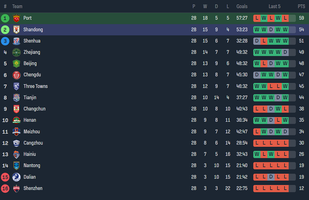Image resolution: width=309 pixels, height=200 pixels.
Task: Open the Henan club crest
Action: [16, 120]
